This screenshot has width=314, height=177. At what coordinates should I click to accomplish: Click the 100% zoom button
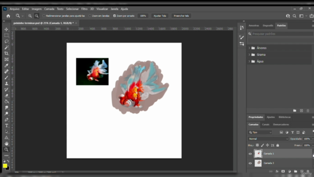(x=143, y=16)
